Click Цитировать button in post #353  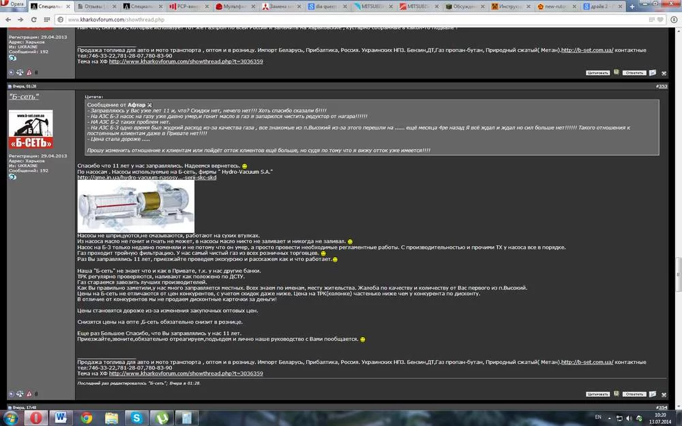[x=597, y=394]
